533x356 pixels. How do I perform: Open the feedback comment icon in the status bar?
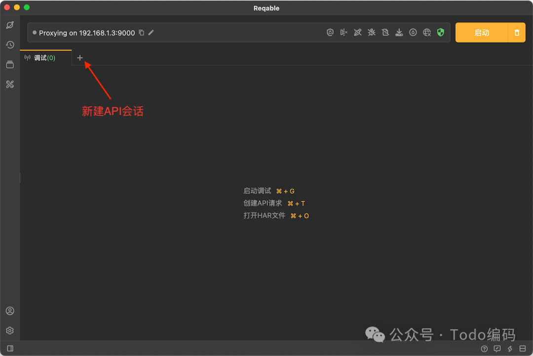point(497,349)
